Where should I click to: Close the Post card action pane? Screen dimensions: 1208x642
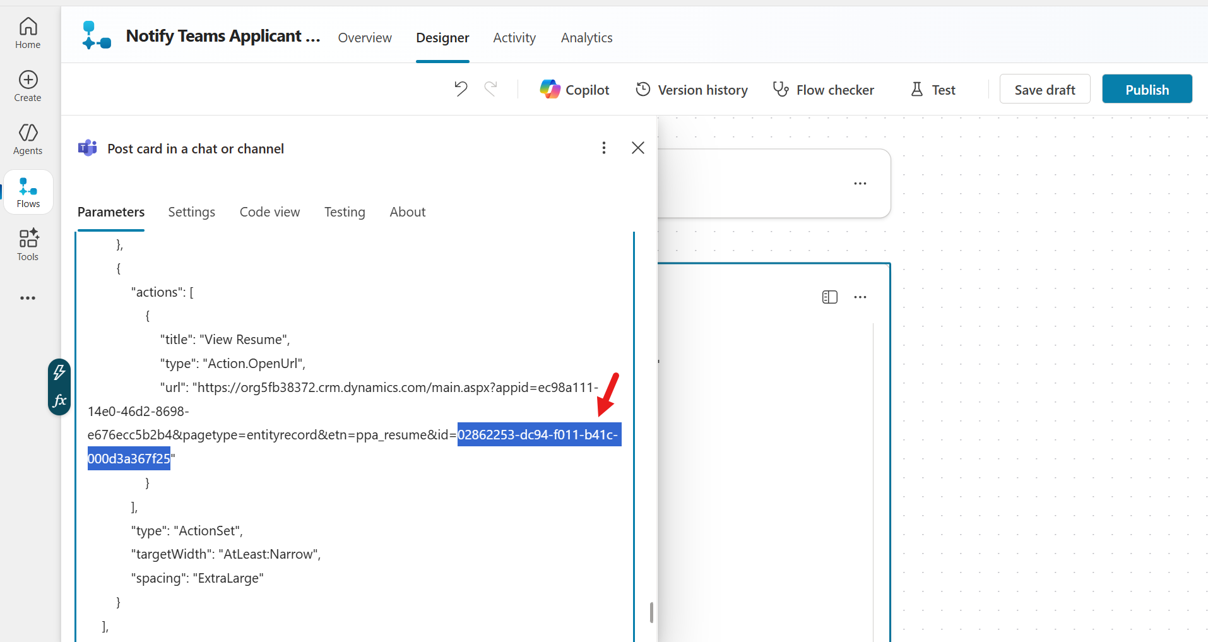(x=637, y=147)
